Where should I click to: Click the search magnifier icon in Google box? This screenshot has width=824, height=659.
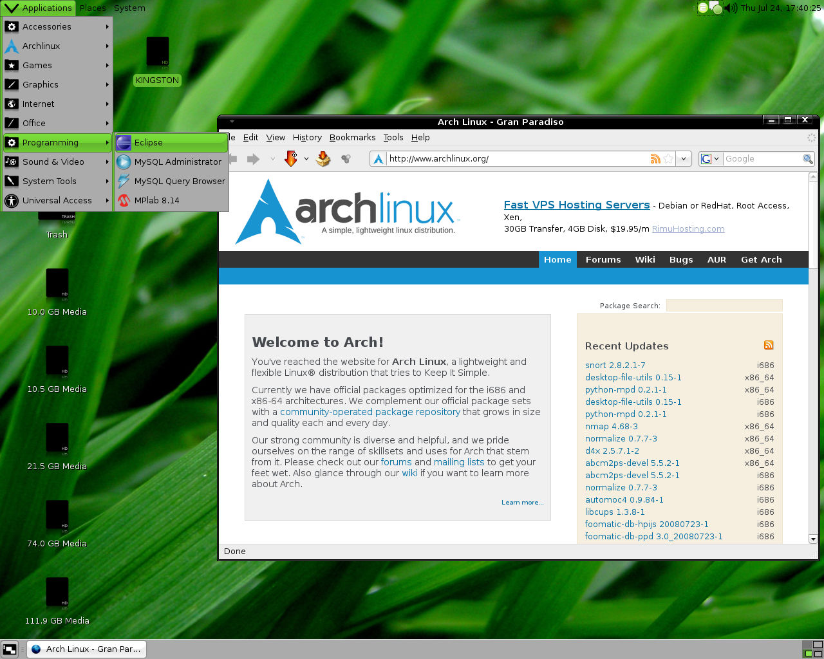807,159
